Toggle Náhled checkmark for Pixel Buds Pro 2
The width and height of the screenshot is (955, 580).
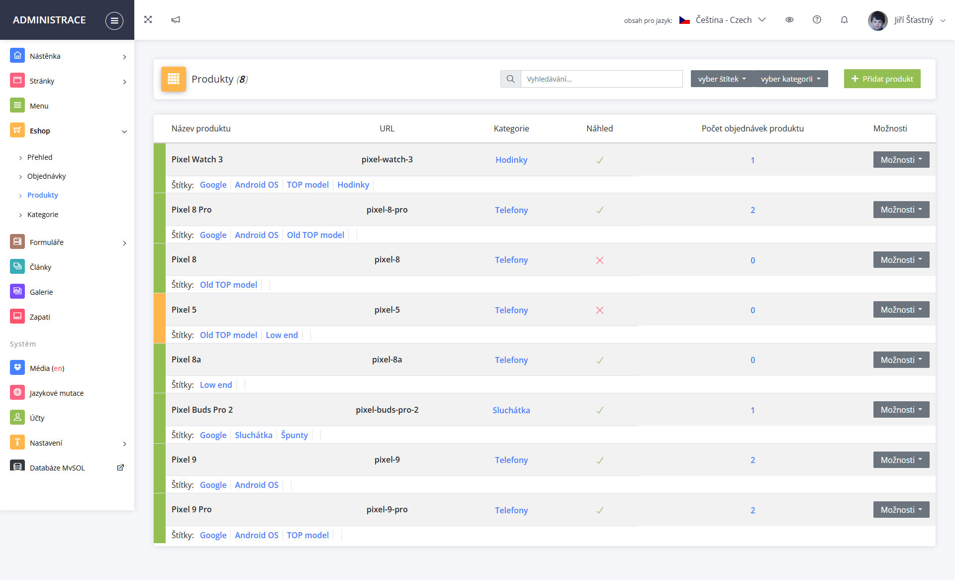coord(600,410)
